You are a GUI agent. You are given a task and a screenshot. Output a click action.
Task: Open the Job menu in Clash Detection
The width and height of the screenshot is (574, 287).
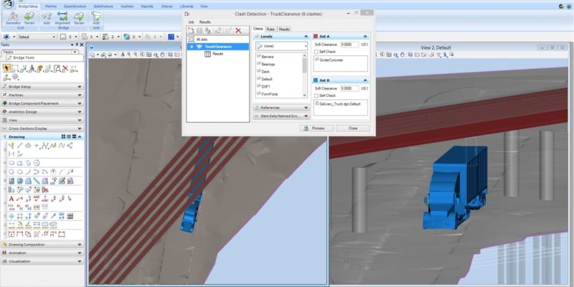tap(191, 22)
